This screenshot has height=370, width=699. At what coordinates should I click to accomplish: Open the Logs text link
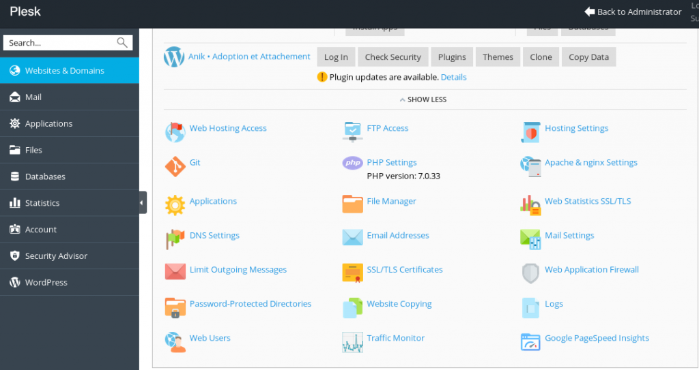pyautogui.click(x=554, y=304)
